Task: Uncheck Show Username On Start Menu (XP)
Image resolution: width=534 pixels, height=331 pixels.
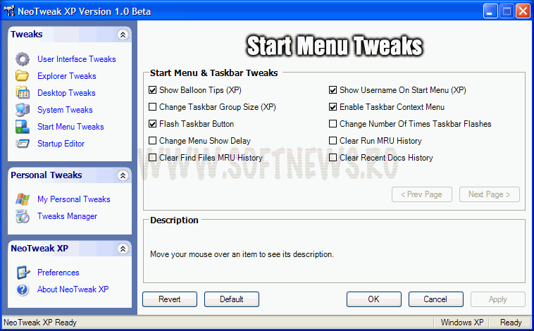Action: click(333, 90)
